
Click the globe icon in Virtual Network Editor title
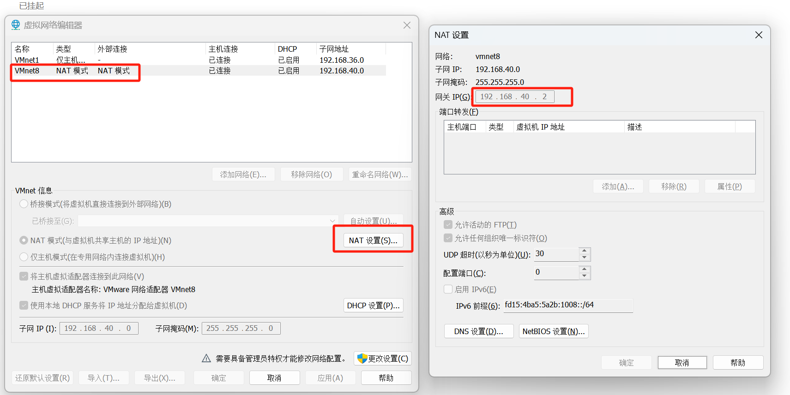16,25
